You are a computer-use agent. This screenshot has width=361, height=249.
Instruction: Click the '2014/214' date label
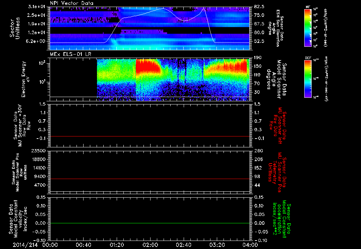click(x=25, y=245)
